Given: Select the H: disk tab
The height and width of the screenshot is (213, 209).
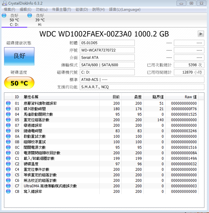Looking at the screenshot, I should click(40, 20).
